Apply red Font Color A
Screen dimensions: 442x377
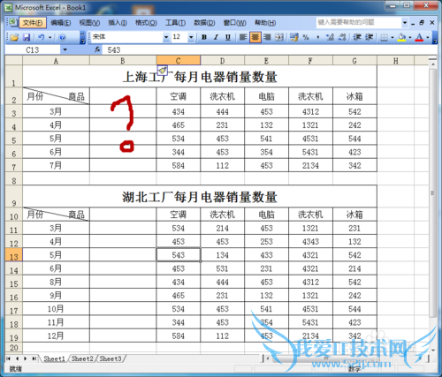[419, 37]
